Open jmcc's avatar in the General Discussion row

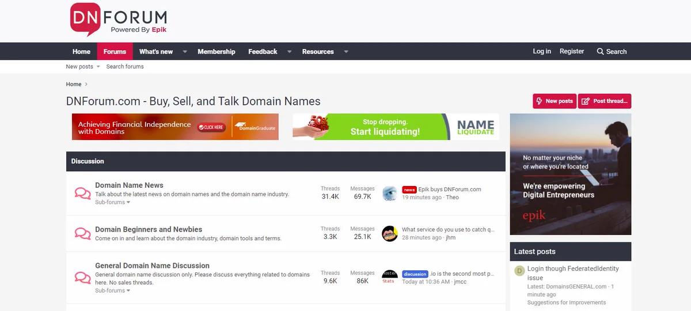click(x=390, y=278)
